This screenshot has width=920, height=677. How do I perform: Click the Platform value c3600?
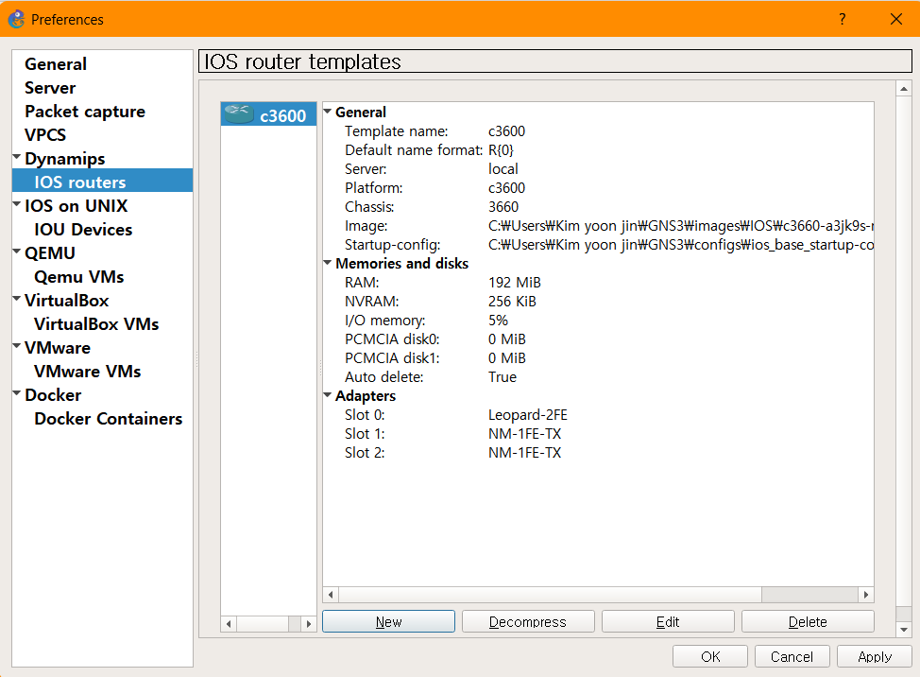[x=506, y=188]
